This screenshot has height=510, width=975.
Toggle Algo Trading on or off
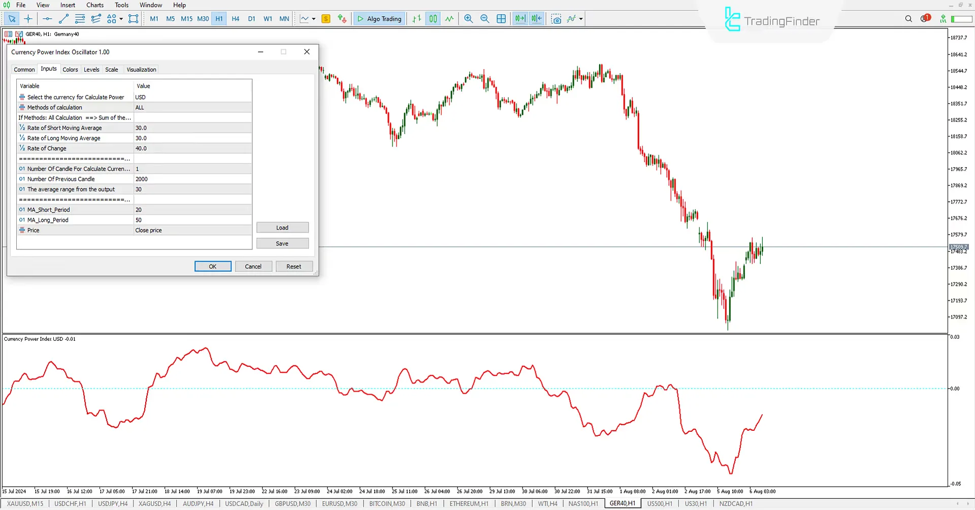coord(379,19)
